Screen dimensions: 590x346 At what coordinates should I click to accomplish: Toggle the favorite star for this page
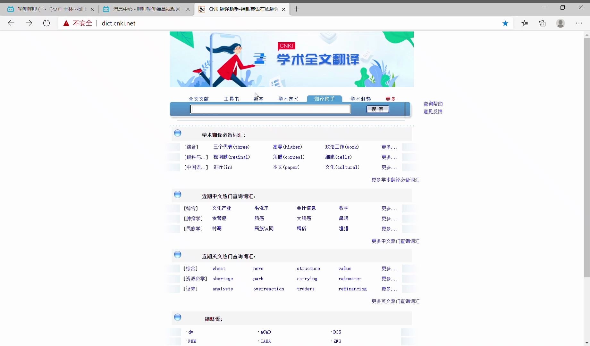505,23
